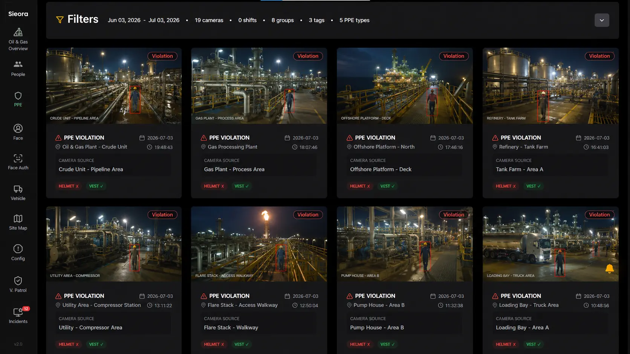Open the Gas Plant - Process Area snapshot
This screenshot has height=354, width=630.
click(259, 86)
